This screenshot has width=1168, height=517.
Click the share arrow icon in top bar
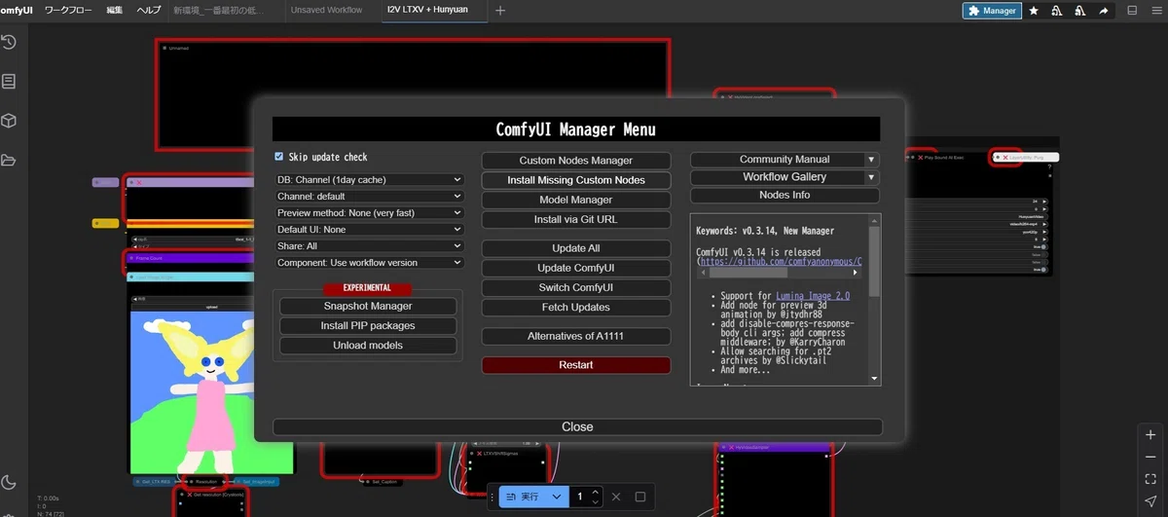(x=1104, y=11)
